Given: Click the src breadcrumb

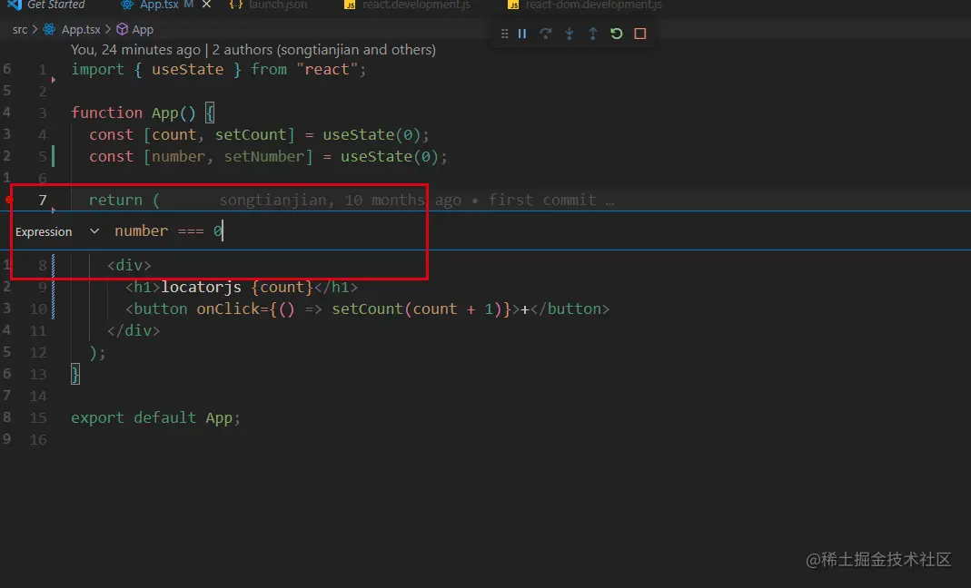Looking at the screenshot, I should [x=20, y=30].
